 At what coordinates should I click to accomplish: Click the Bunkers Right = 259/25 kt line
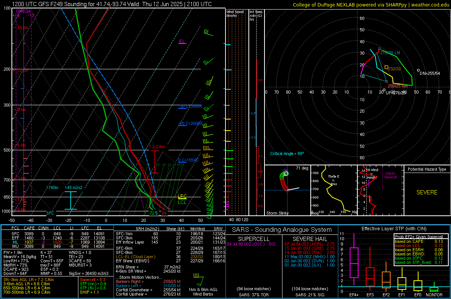coord(148,281)
